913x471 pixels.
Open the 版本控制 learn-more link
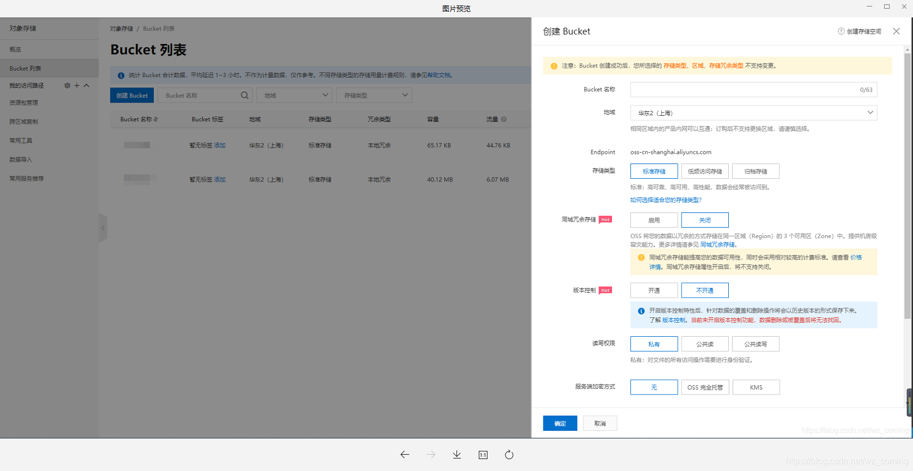click(x=673, y=321)
